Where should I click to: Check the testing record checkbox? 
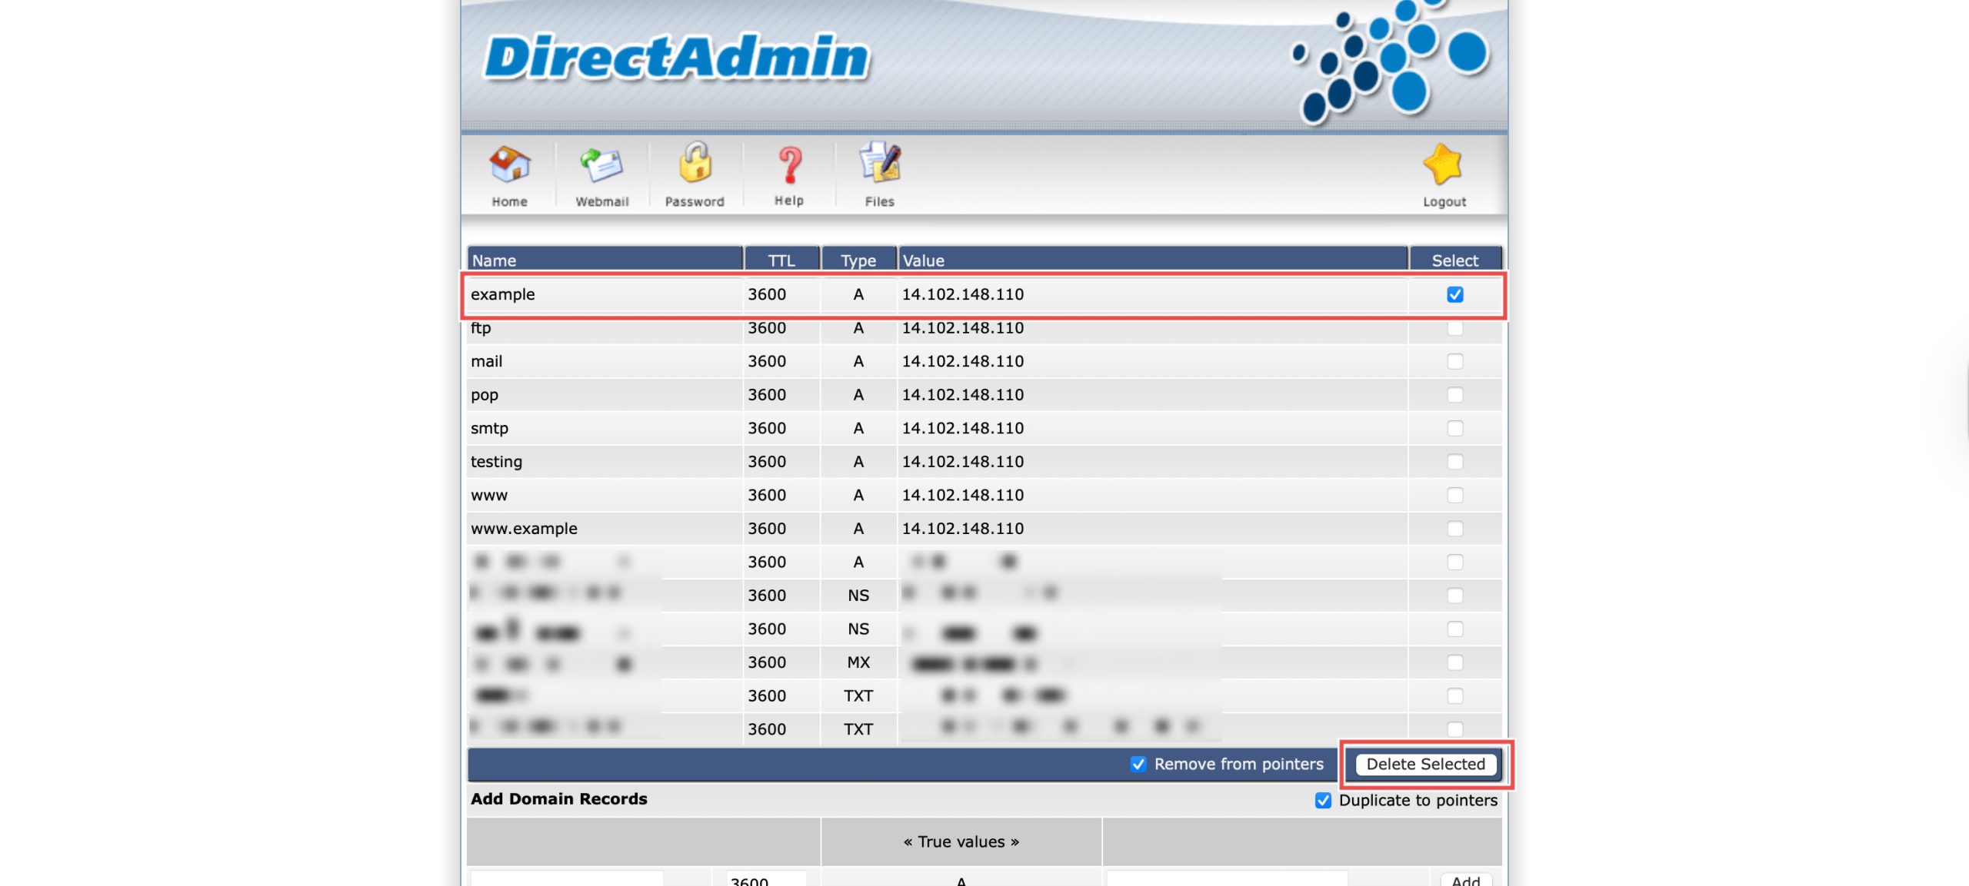coord(1454,462)
